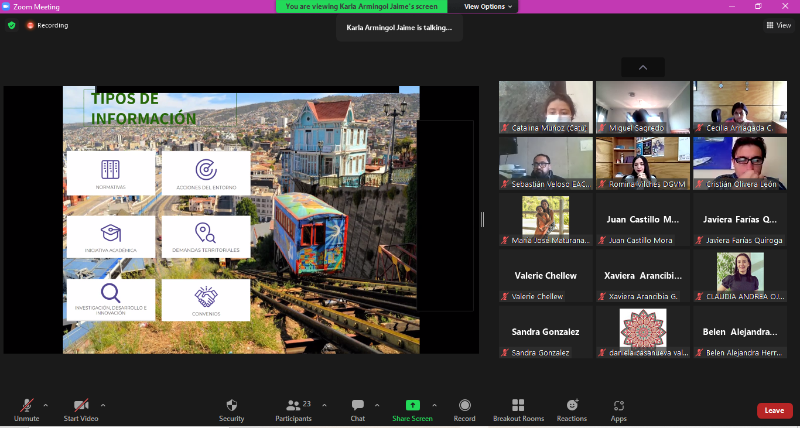
Task: Click the red Leave button
Action: pos(774,410)
